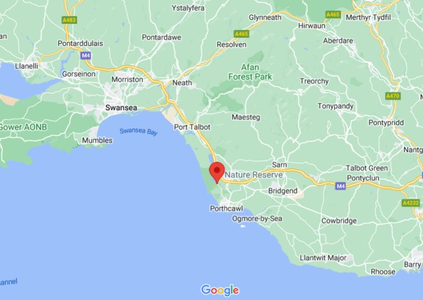Select the Pontypridd town label
Viewport: 423px width, 300px height.
(386, 123)
